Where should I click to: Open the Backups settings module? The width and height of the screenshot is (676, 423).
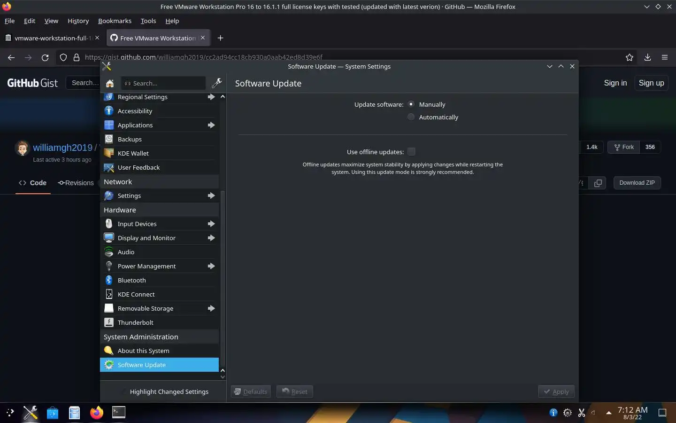[x=159, y=139]
